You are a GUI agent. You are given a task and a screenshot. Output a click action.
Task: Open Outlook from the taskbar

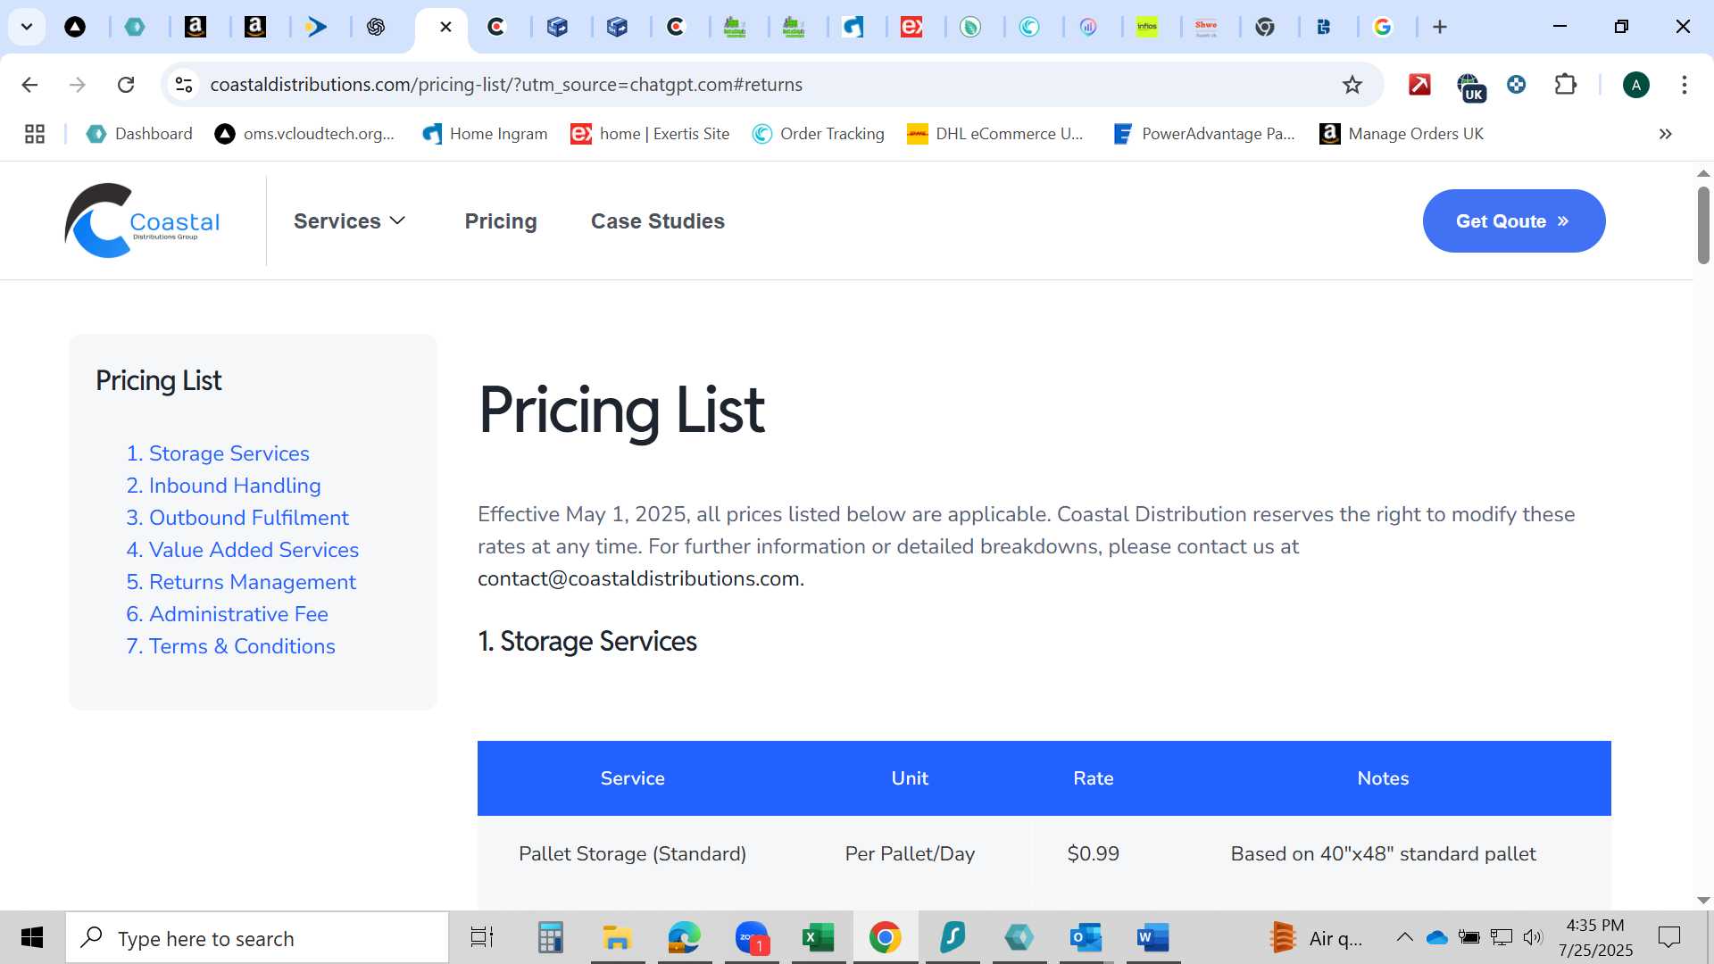1086,938
